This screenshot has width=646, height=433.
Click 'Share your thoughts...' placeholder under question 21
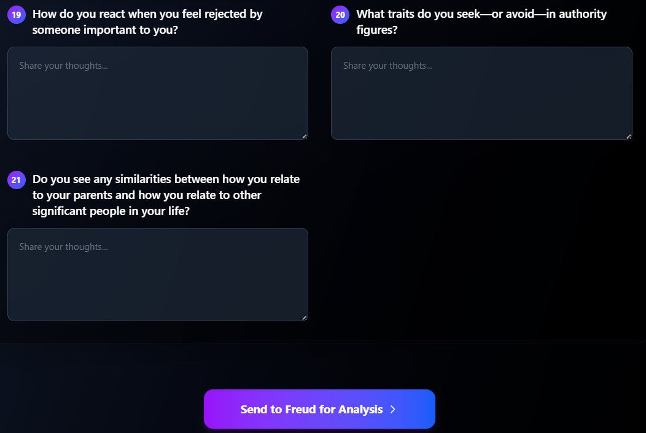[63, 247]
